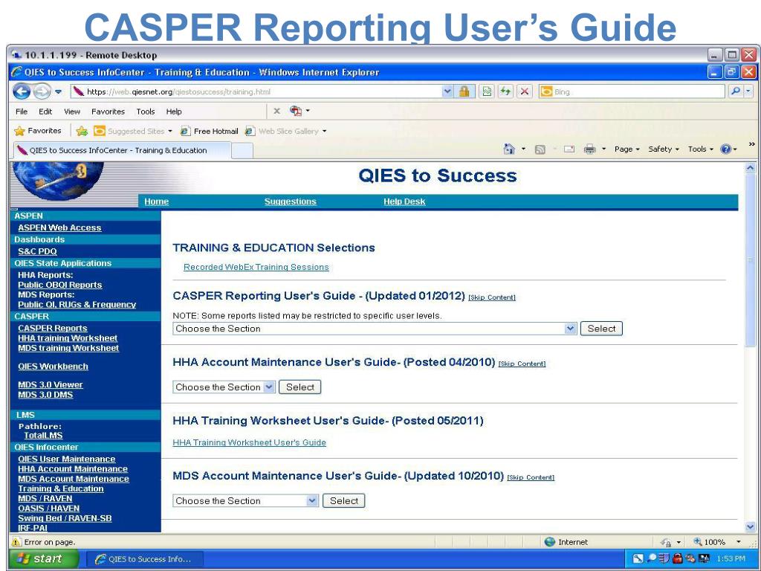
Task: Click Select for HHA Account Maintenance guide
Action: click(300, 387)
